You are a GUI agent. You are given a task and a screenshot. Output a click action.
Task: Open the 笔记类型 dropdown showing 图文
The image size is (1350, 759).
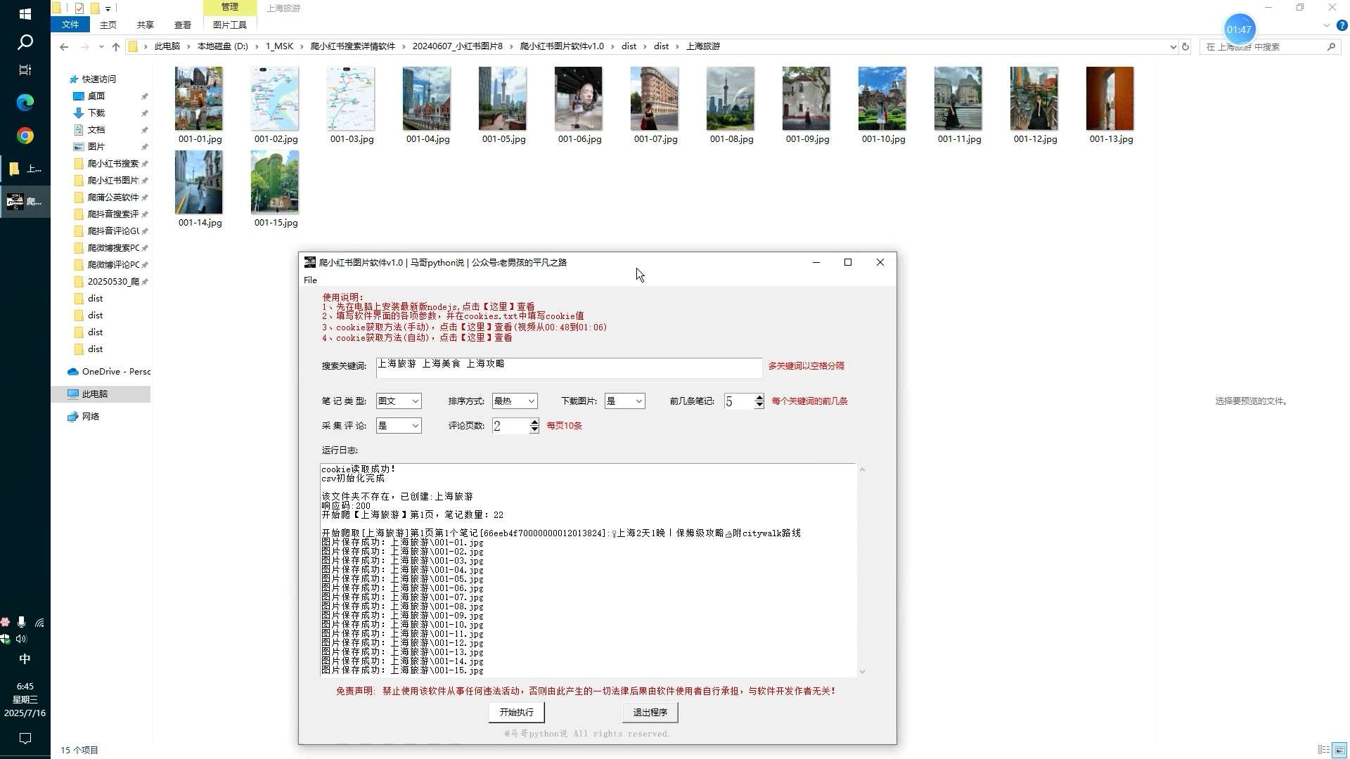tap(399, 401)
